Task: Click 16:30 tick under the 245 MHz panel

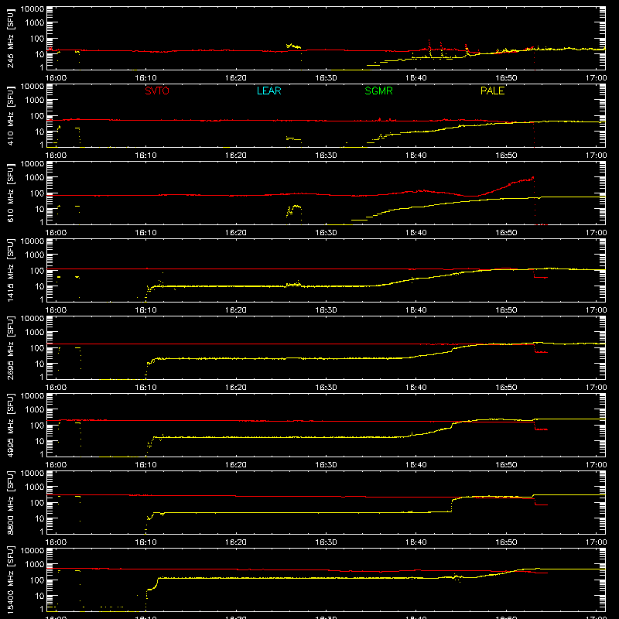Action: [326, 78]
